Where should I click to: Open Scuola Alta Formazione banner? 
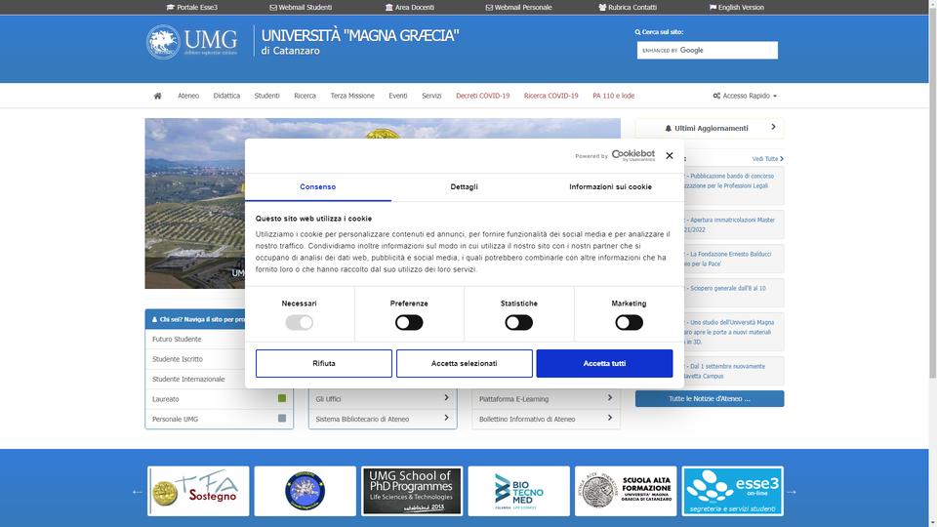tap(626, 491)
